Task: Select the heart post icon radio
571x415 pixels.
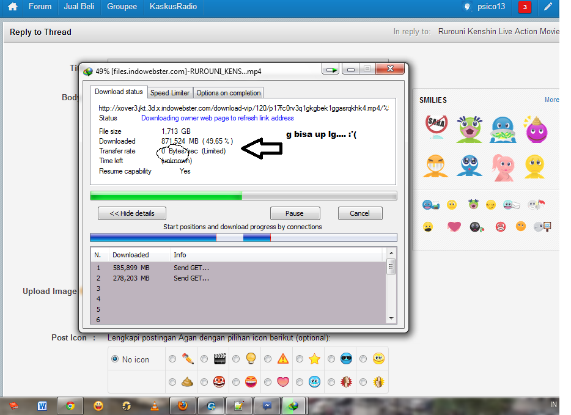Action: (268, 382)
